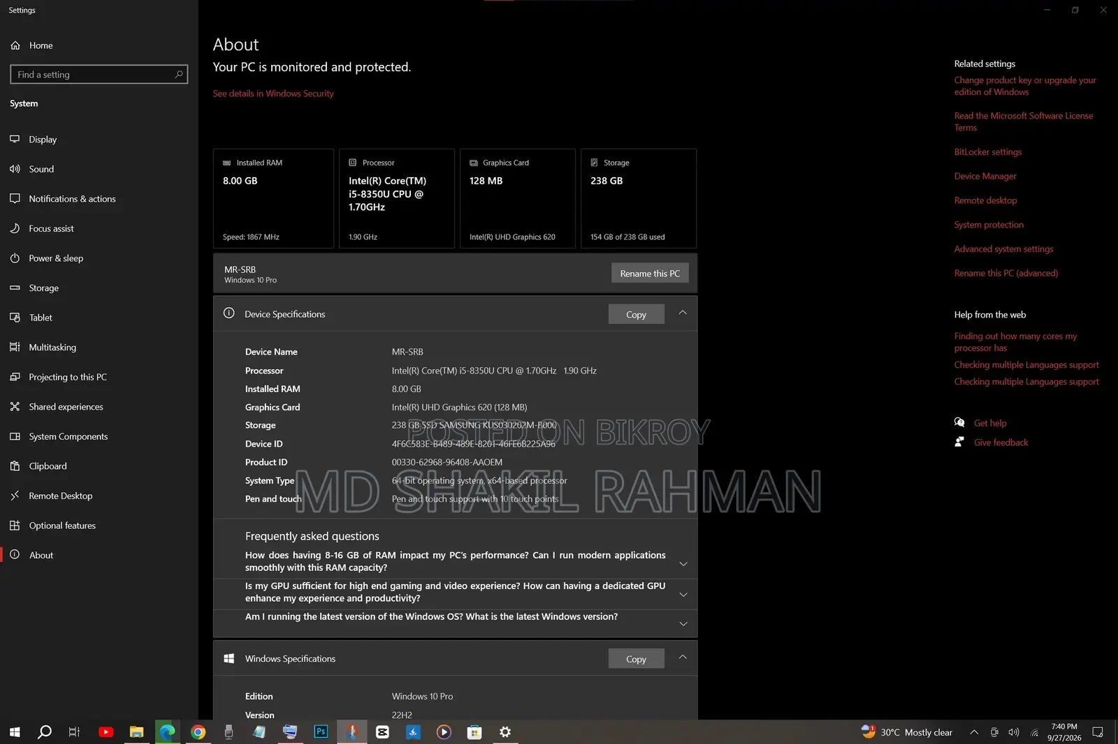Focus the Find a setting search box
This screenshot has height=744, width=1118.
tap(99, 75)
